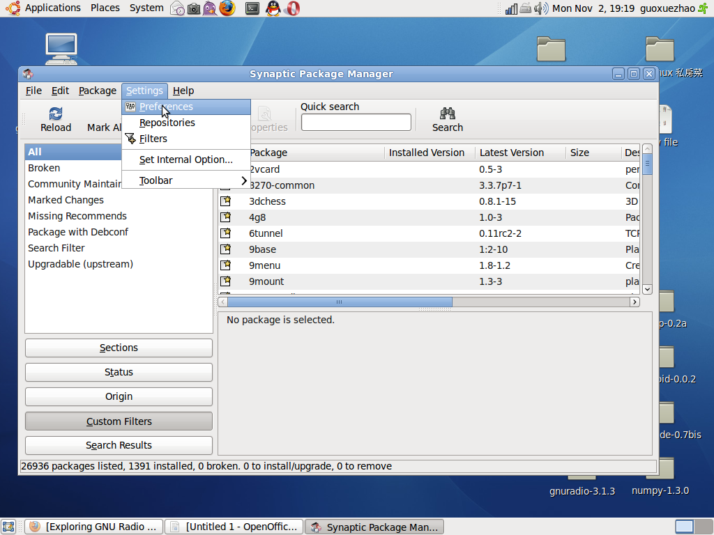Click the keyboard indicator tray icon
Screen dimensions: 714x535
pos(526,8)
